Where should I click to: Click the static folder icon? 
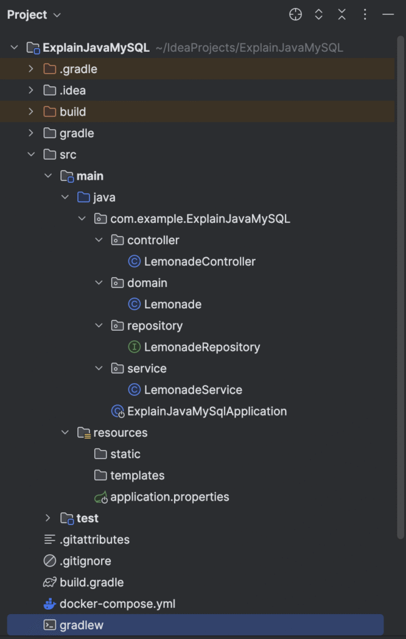[x=100, y=454]
